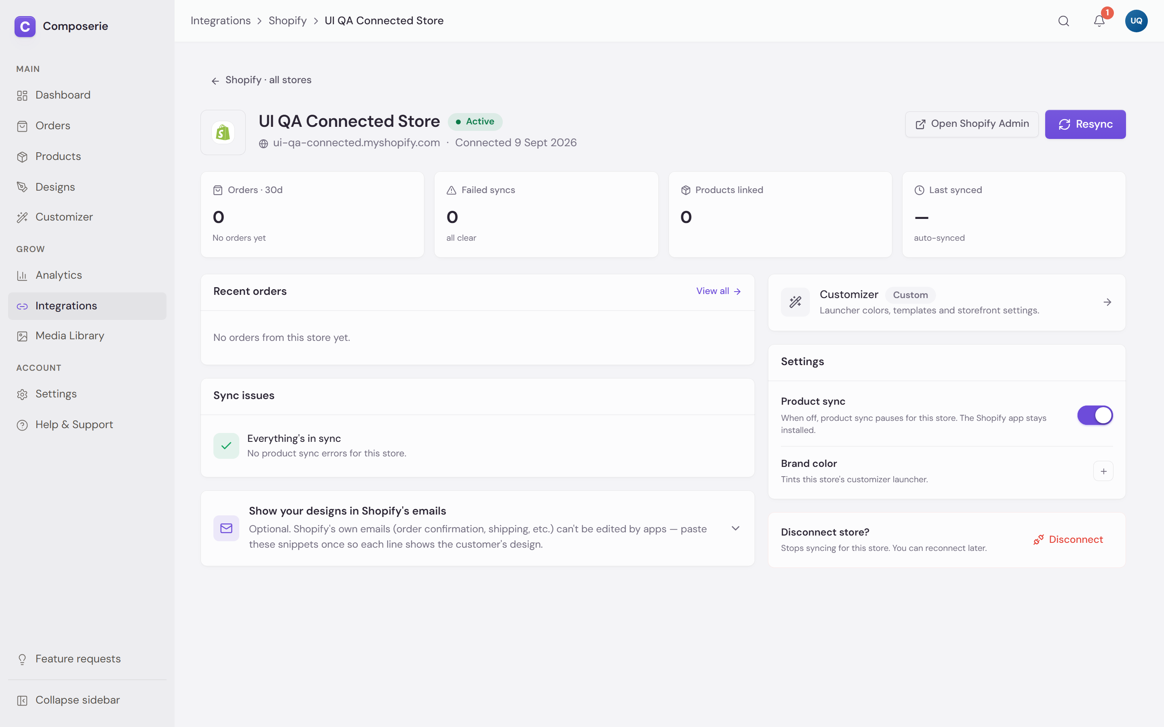This screenshot has height=727, width=1164.
Task: Toggle the Product sync switch
Action: pyautogui.click(x=1095, y=415)
